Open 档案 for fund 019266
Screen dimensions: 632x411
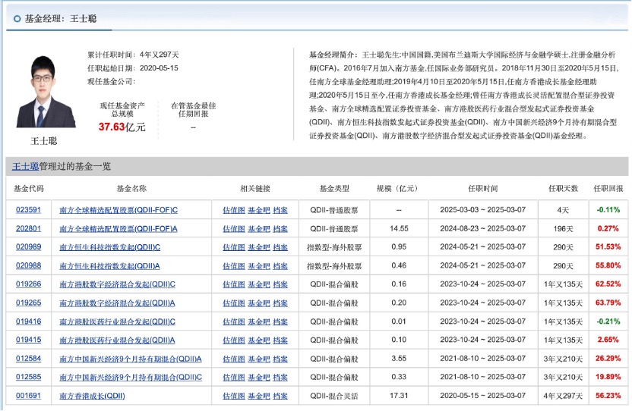click(x=280, y=284)
